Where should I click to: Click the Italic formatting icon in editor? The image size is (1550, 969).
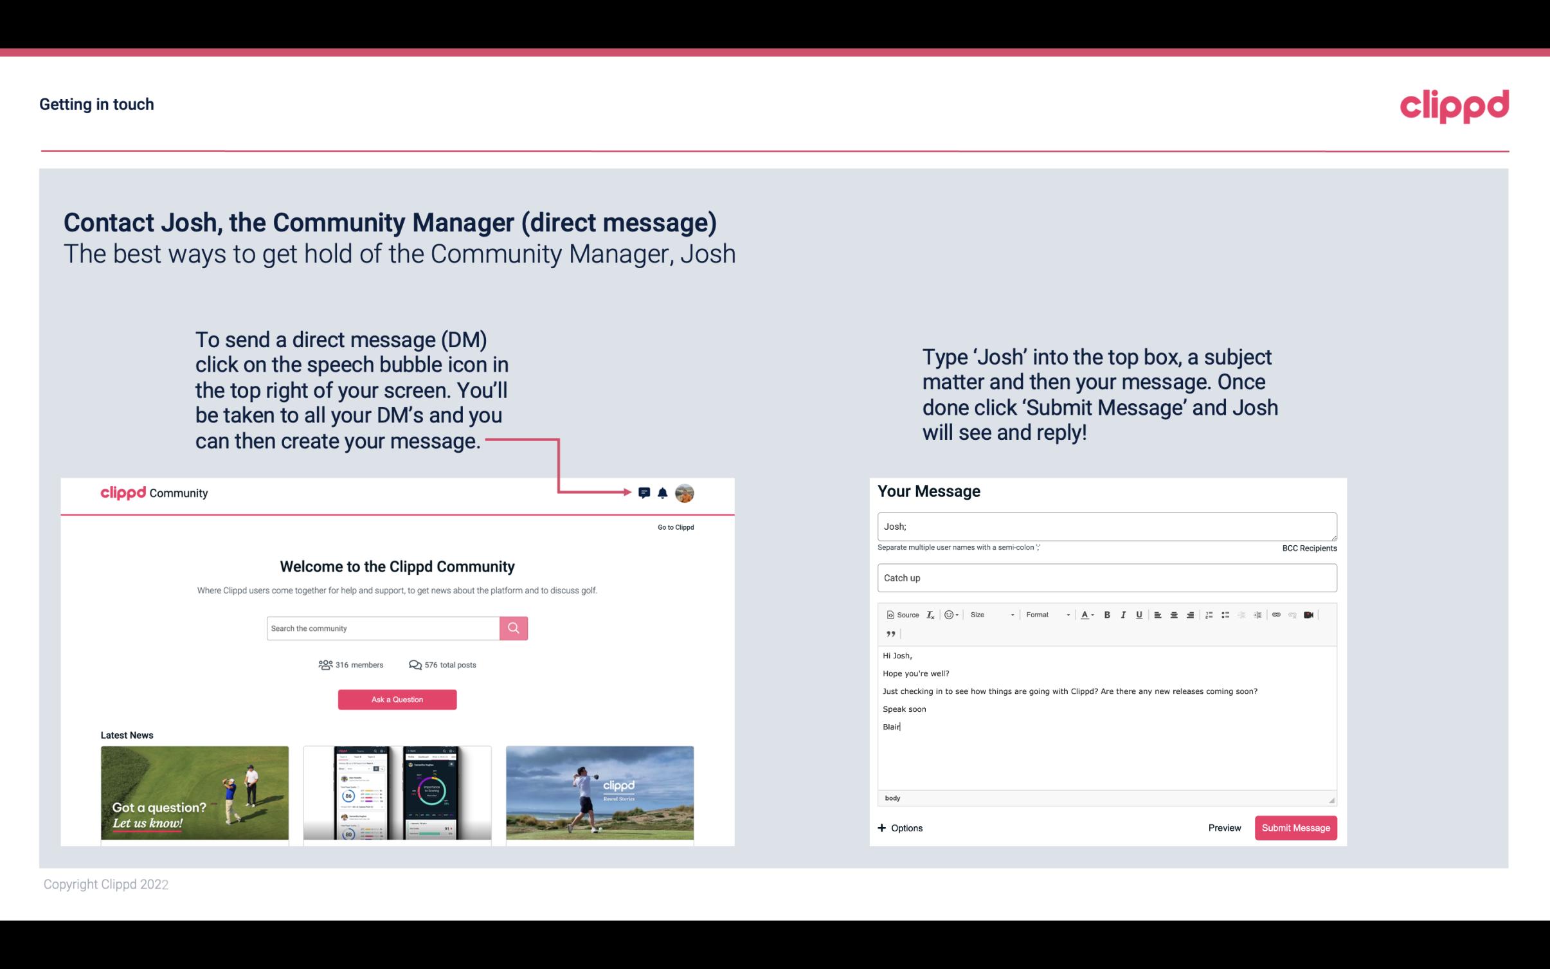(x=1124, y=615)
